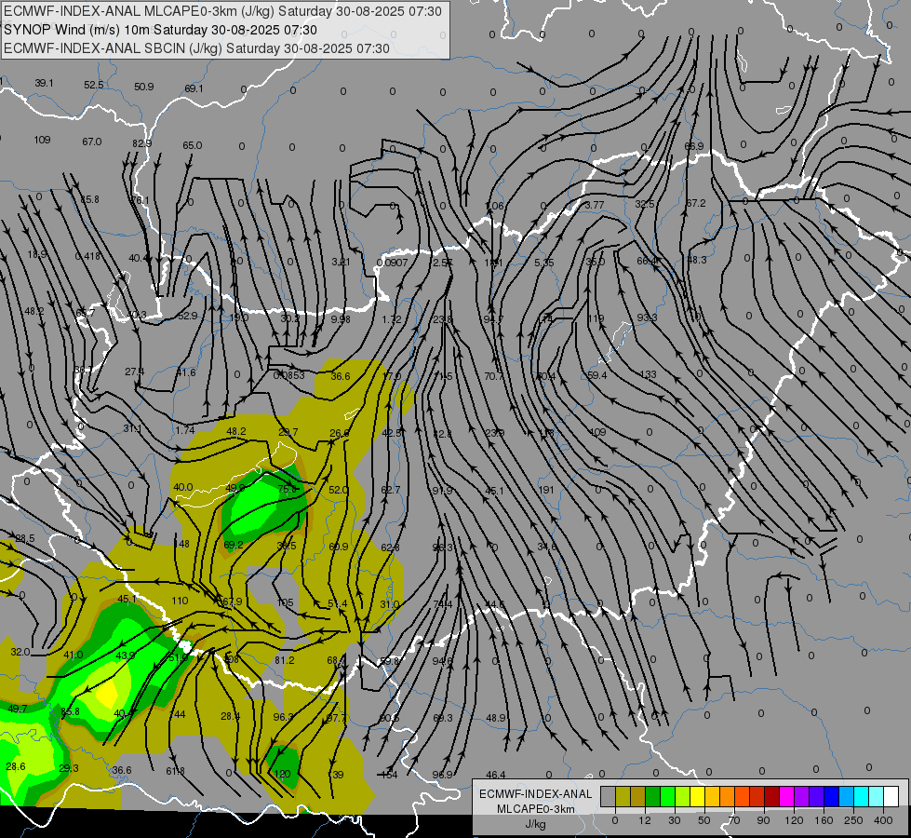Click the legend scale label '12'
The height and width of the screenshot is (838, 911).
click(645, 820)
